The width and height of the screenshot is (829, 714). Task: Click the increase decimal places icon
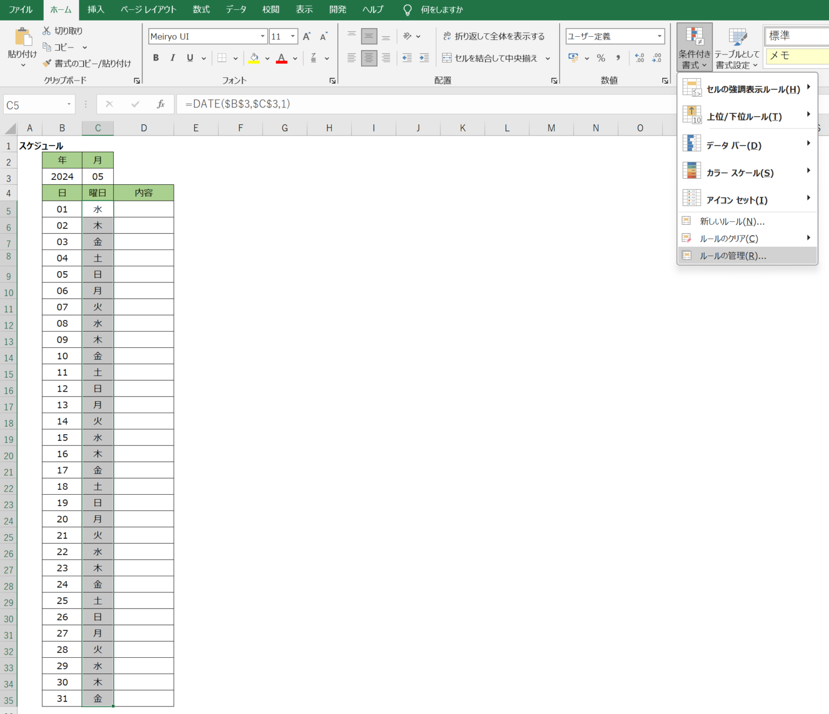(640, 58)
